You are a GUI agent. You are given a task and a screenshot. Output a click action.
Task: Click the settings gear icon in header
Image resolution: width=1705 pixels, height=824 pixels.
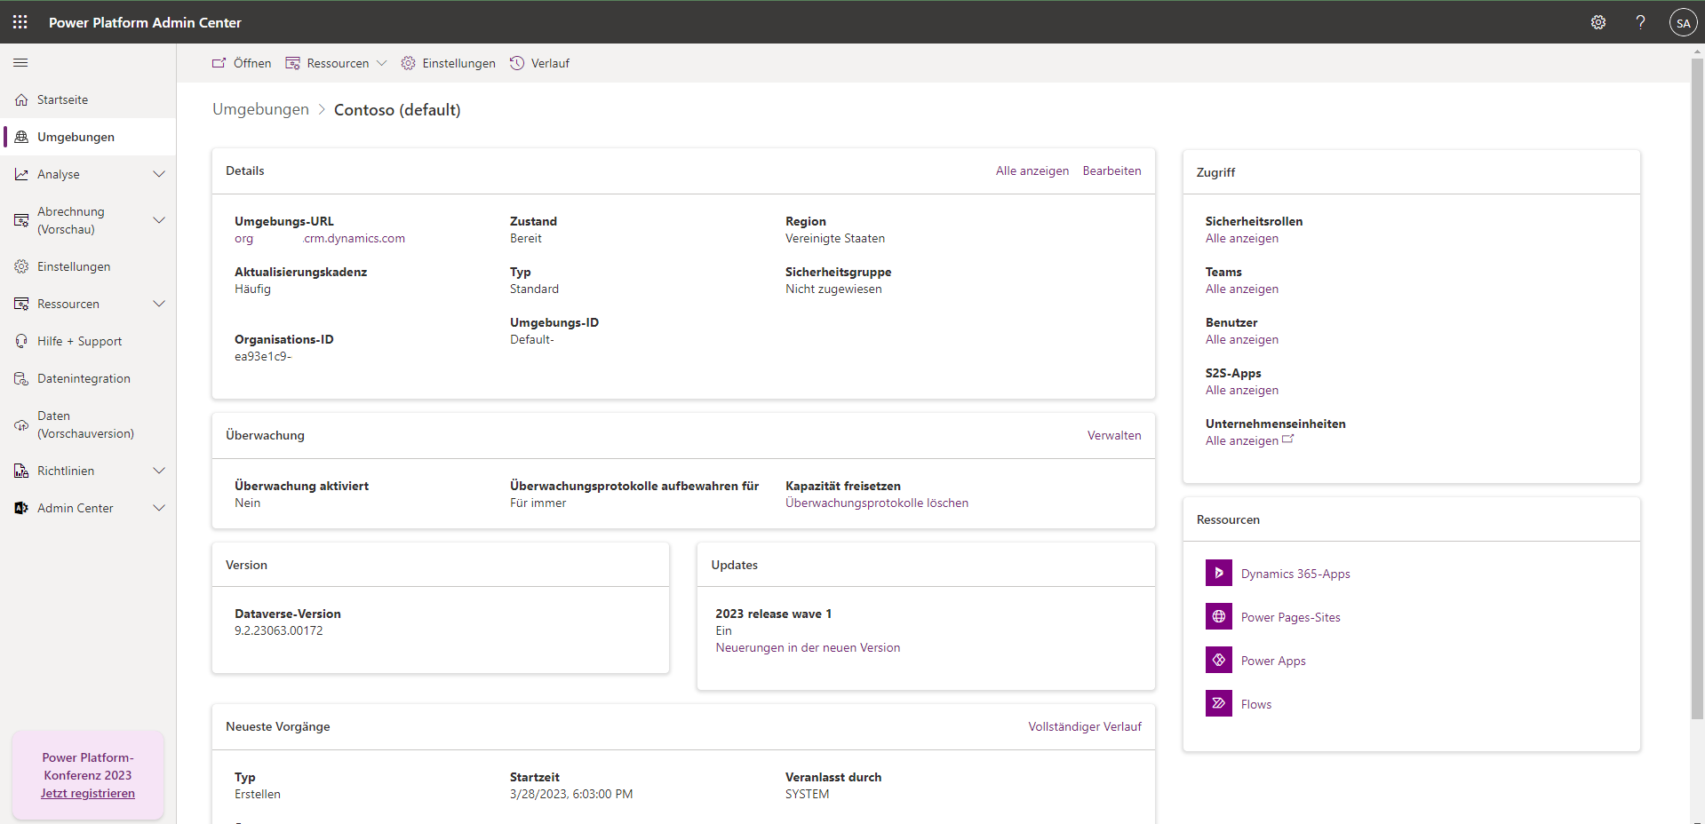click(1597, 22)
